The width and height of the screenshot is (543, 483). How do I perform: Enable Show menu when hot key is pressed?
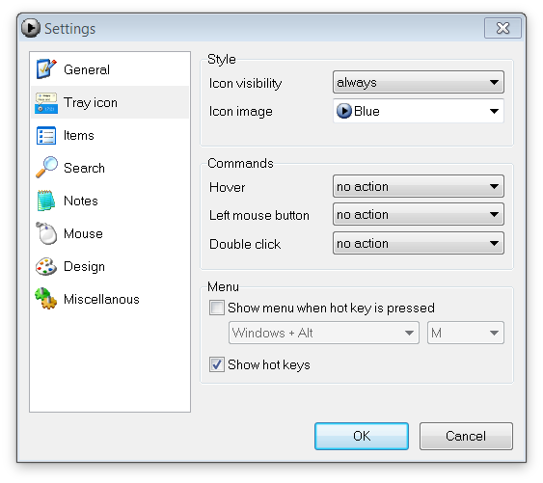click(217, 308)
